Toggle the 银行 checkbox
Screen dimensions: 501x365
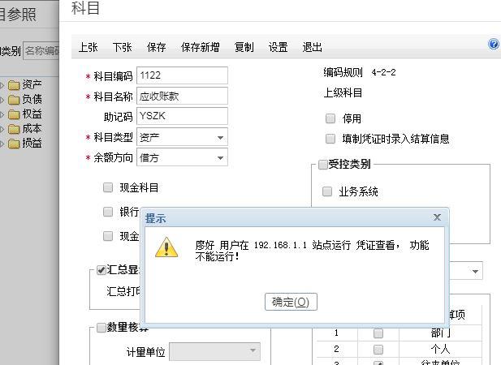pyautogui.click(x=108, y=212)
